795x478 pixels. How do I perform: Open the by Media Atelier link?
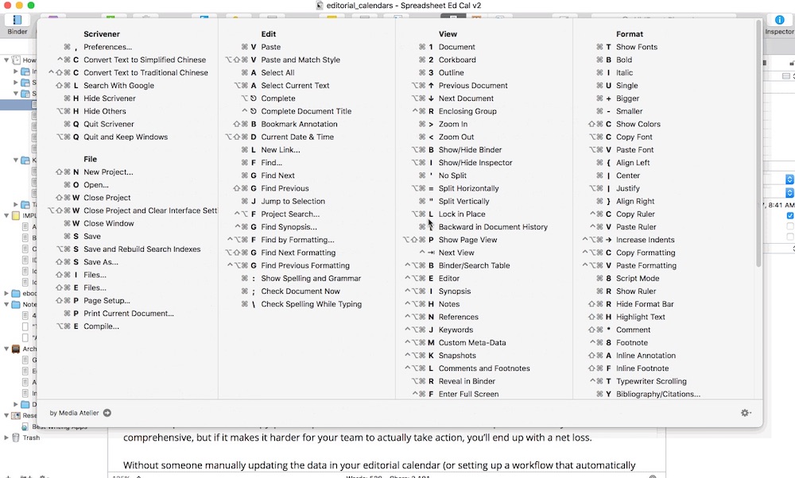pos(75,413)
